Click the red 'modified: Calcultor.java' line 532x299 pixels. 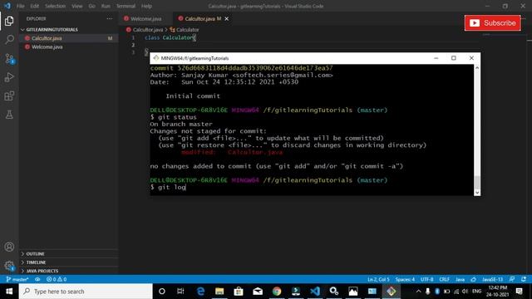point(232,152)
